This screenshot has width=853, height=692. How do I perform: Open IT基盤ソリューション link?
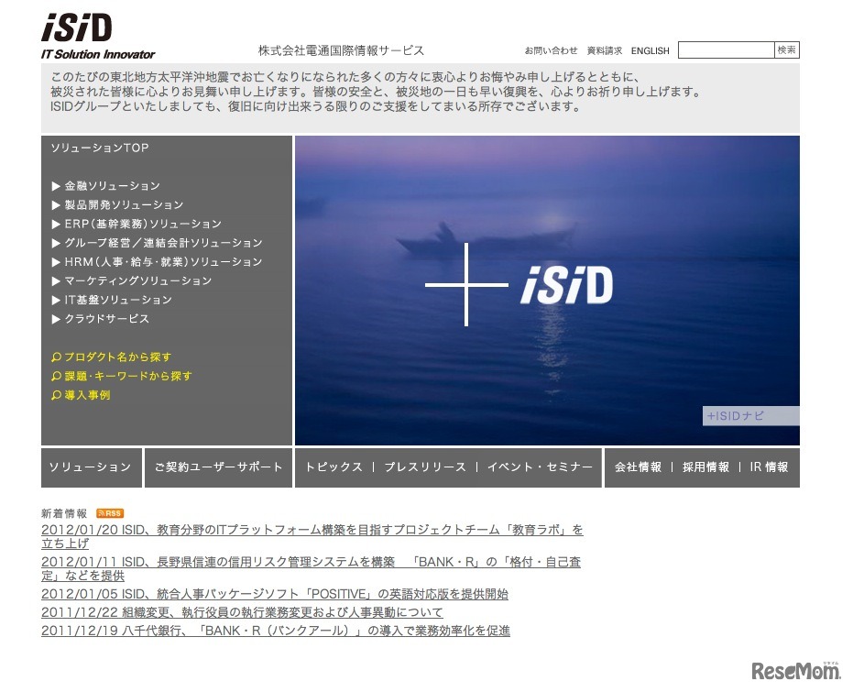[118, 301]
